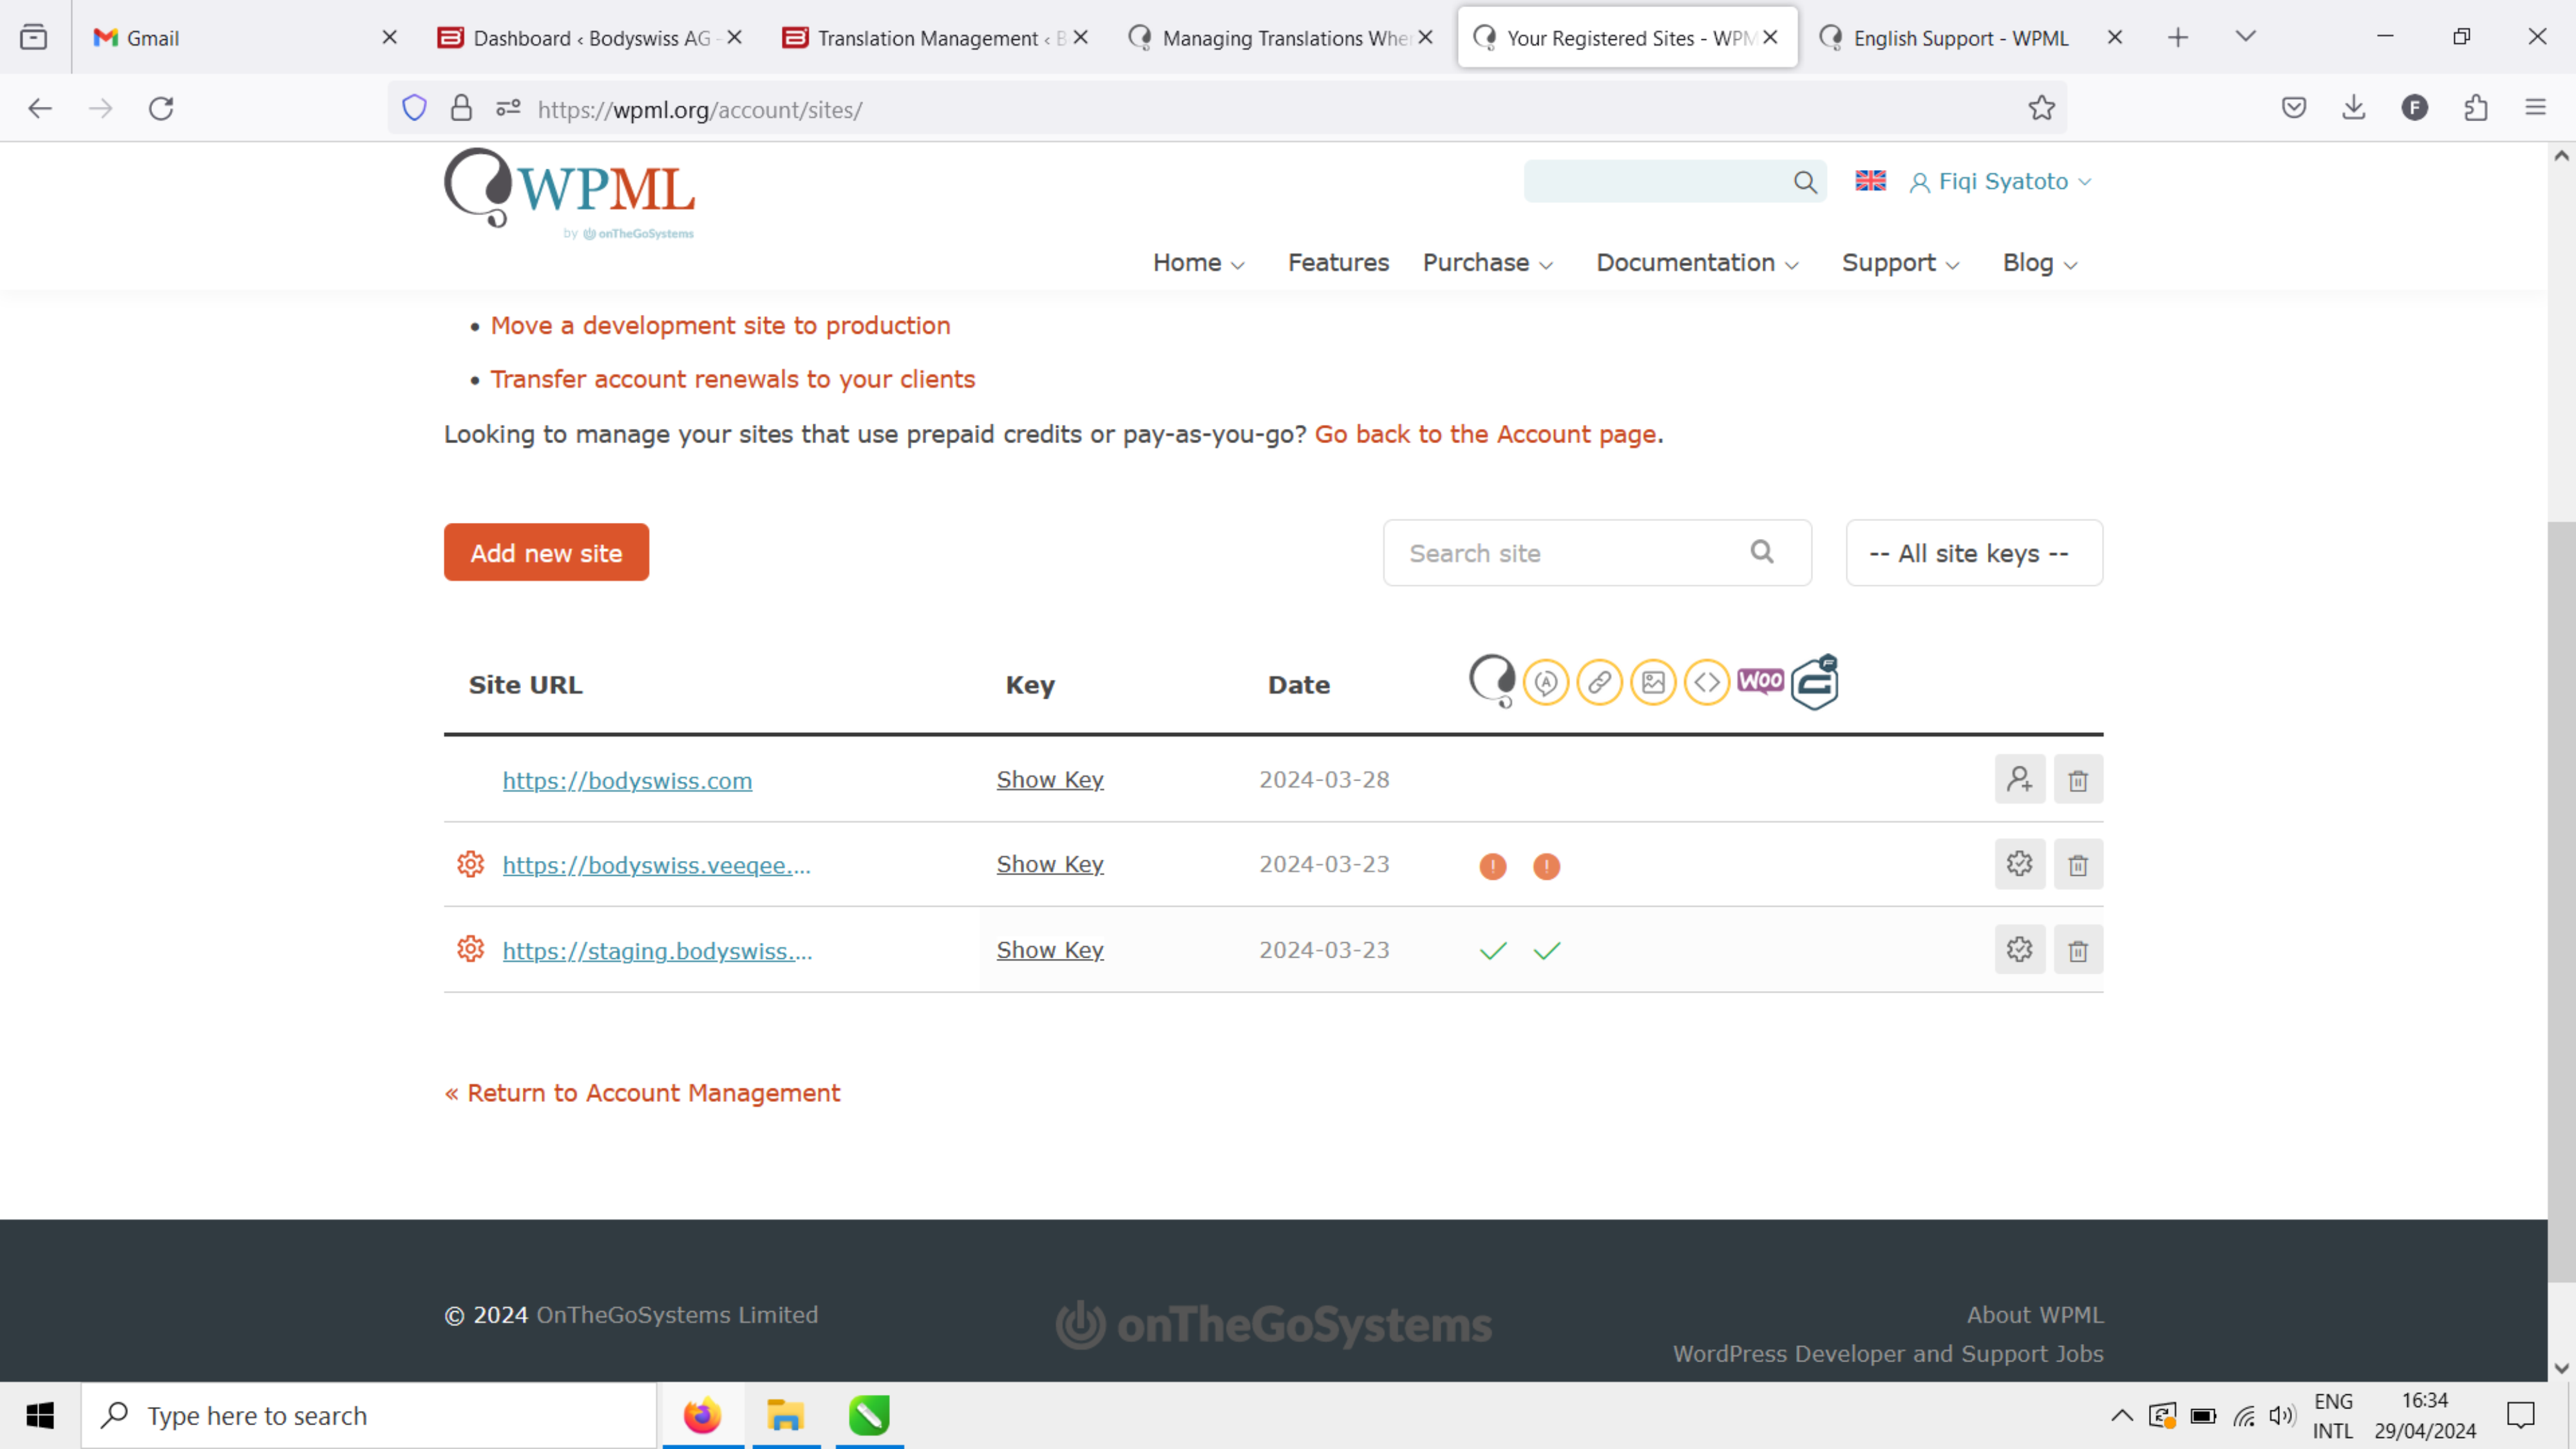Click the UK flag language icon
This screenshot has height=1449, width=2576.
tap(1870, 181)
